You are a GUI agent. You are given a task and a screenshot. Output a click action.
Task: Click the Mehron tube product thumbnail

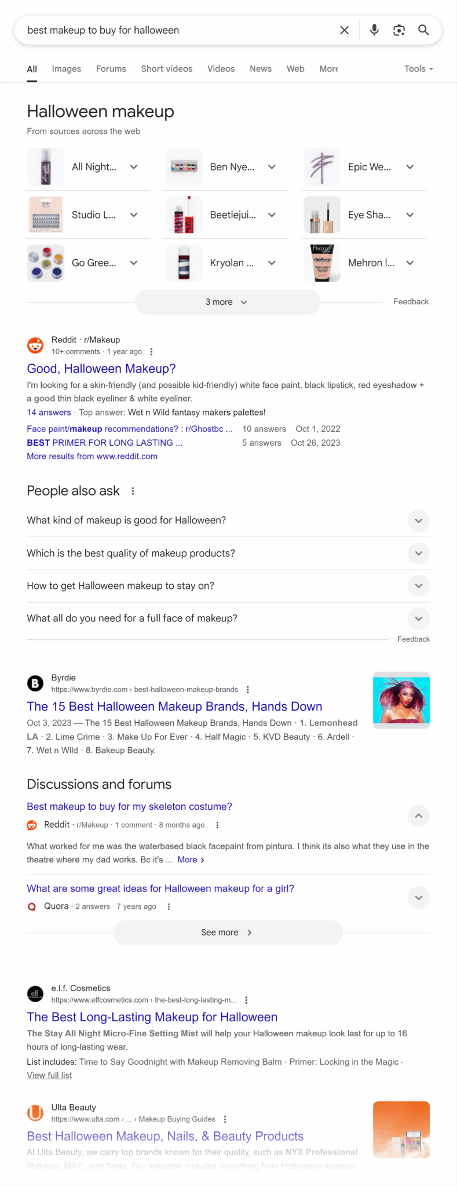pyautogui.click(x=322, y=263)
